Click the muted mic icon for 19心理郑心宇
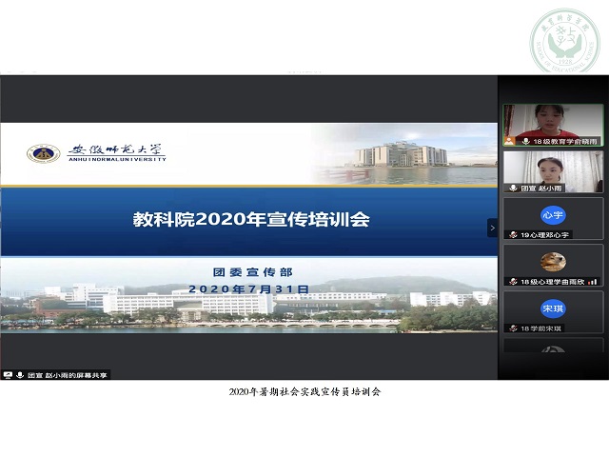Screen dimensions: 609x457 coord(513,234)
